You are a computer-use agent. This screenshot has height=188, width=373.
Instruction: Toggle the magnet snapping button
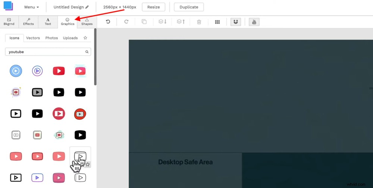tap(236, 22)
